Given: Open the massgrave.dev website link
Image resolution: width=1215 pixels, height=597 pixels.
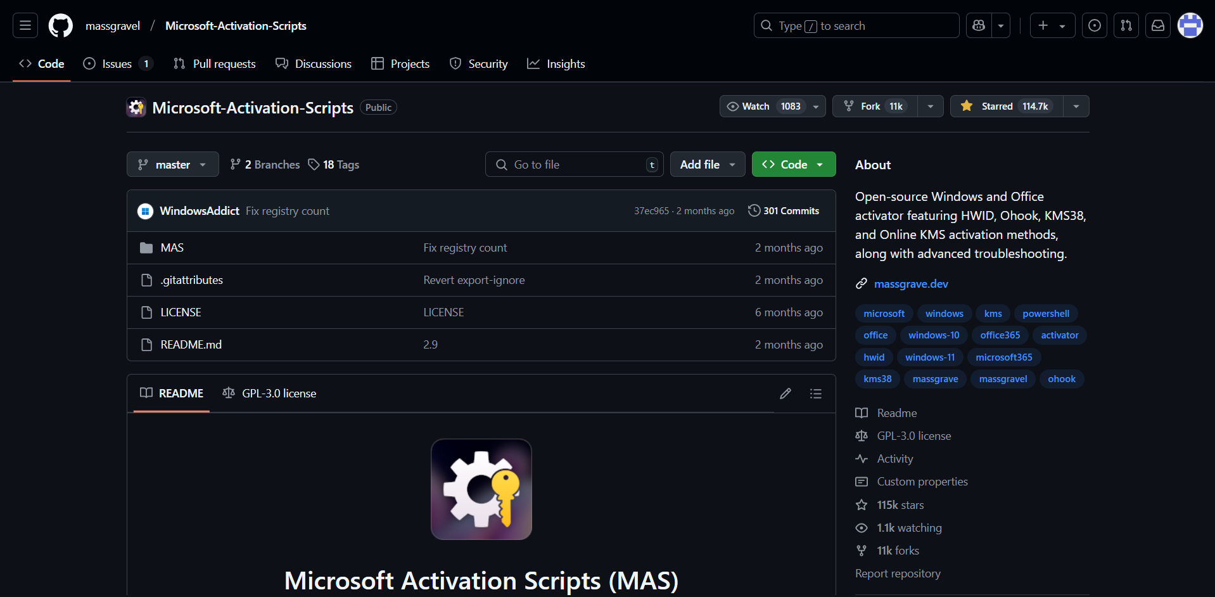Looking at the screenshot, I should click(911, 284).
